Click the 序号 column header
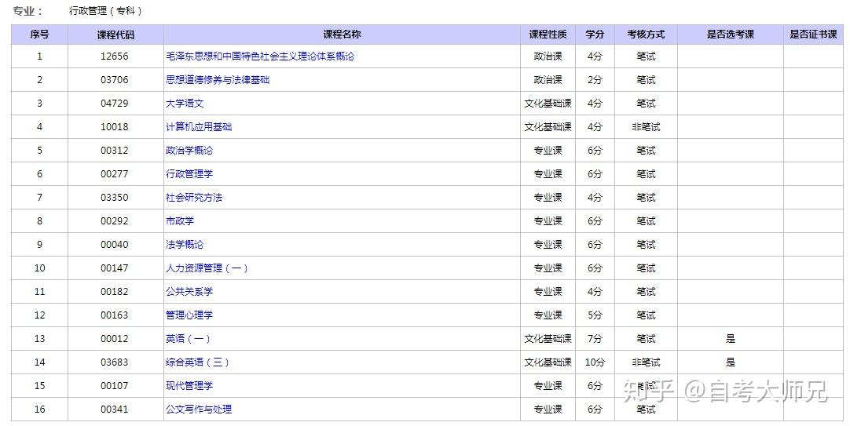 click(x=39, y=35)
